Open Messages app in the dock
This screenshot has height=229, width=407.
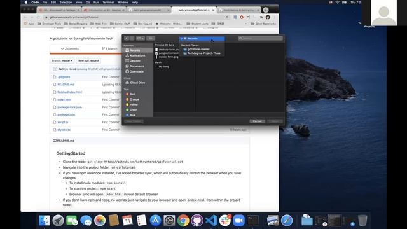[86, 221]
